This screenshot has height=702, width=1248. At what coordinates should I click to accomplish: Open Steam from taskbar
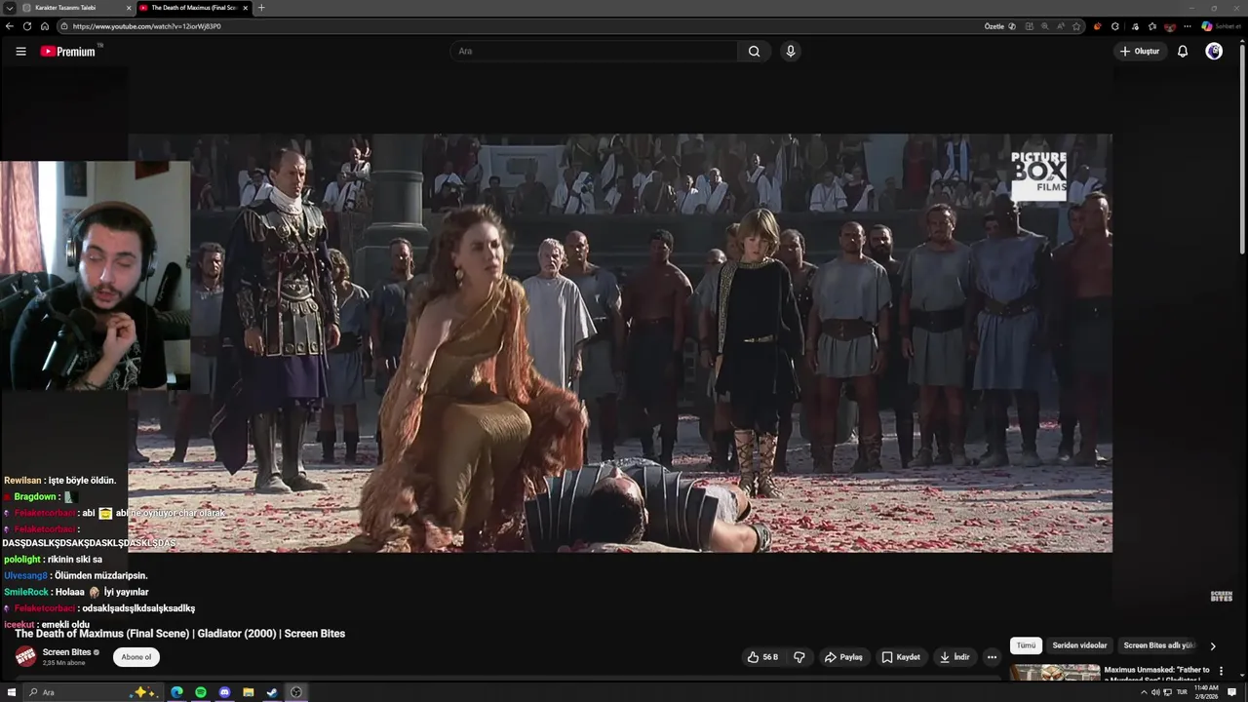272,692
